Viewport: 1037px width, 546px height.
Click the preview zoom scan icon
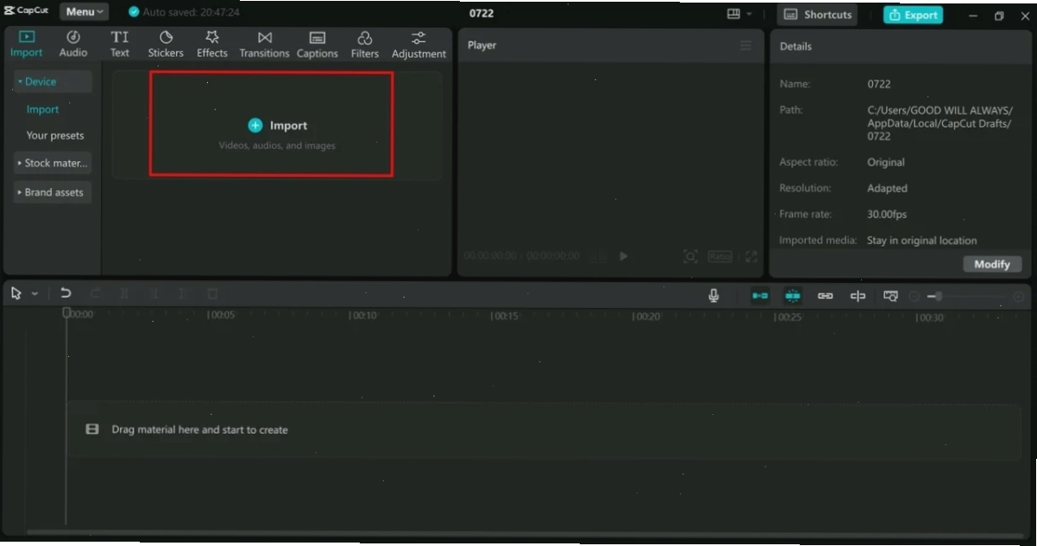click(690, 256)
